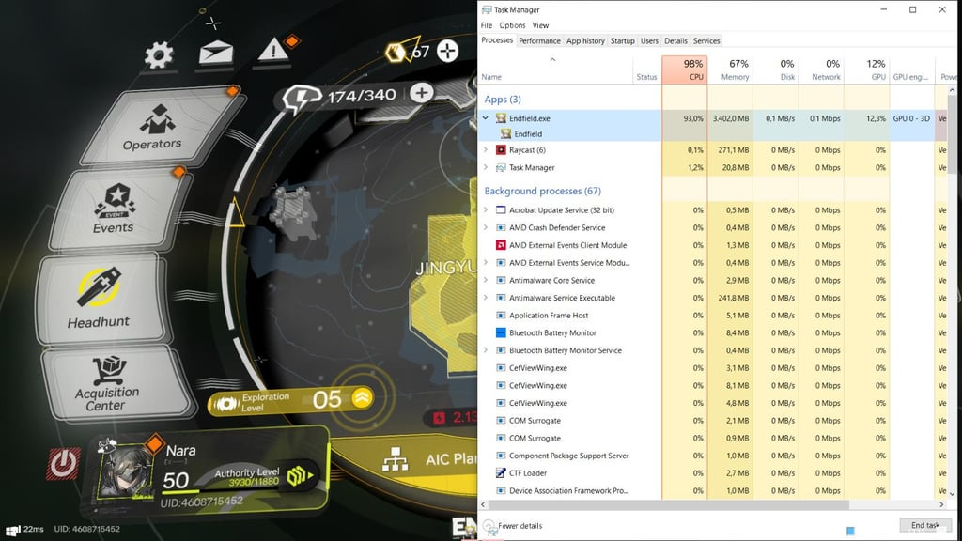The width and height of the screenshot is (962, 541).
Task: Click the vertical scrollbar down arrow
Action: 953,494
